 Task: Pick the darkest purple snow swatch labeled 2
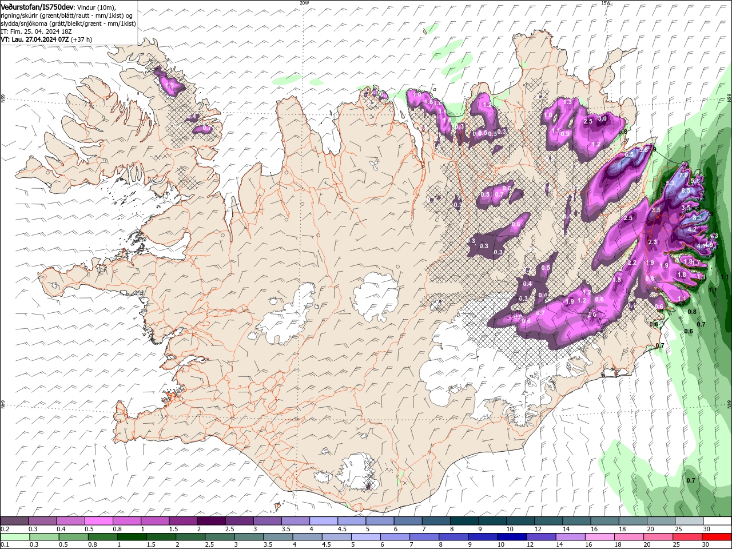[212, 521]
